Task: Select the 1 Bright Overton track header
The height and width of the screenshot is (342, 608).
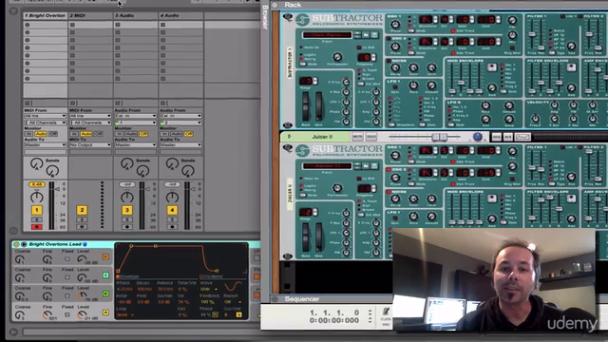Action: [x=45, y=15]
